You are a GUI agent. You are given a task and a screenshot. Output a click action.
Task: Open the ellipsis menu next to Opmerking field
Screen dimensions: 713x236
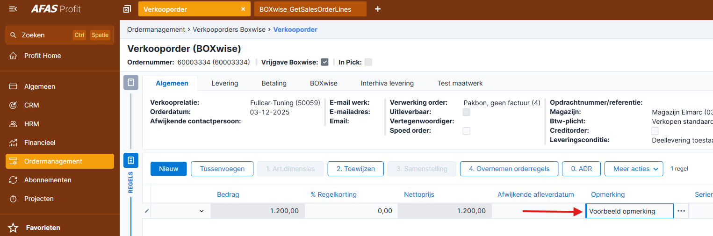pyautogui.click(x=681, y=211)
